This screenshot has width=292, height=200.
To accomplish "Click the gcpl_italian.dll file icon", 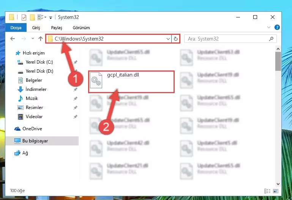I will pyautogui.click(x=96, y=80).
